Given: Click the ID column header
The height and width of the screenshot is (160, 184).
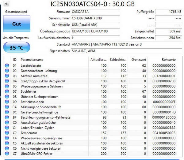Looking at the screenshot, I should point(14,59).
